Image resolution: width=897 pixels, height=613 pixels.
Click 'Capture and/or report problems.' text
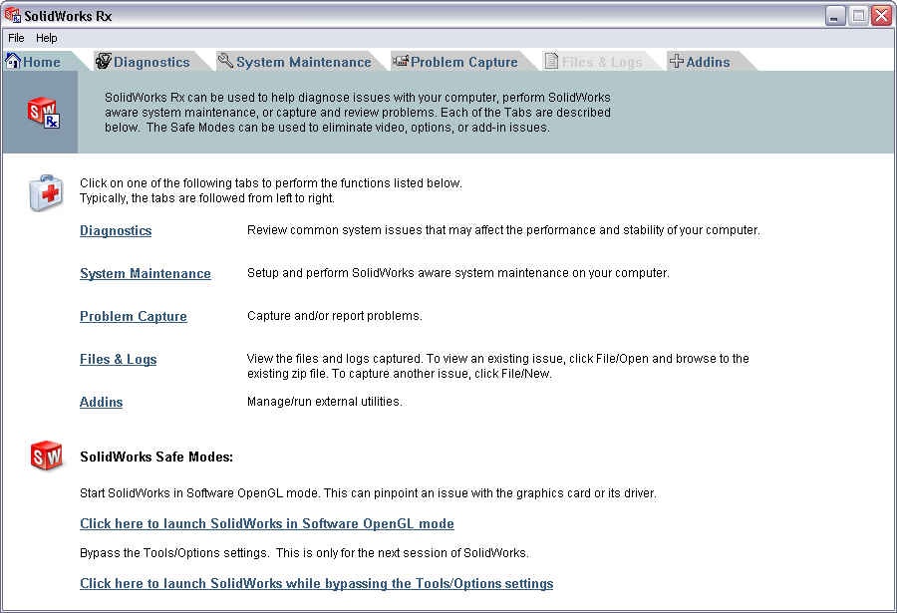(x=334, y=316)
